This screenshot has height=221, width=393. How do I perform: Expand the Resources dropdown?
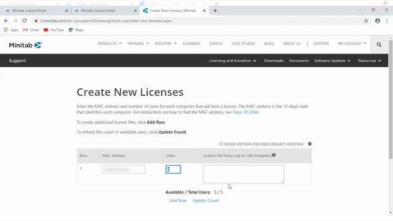click(370, 61)
